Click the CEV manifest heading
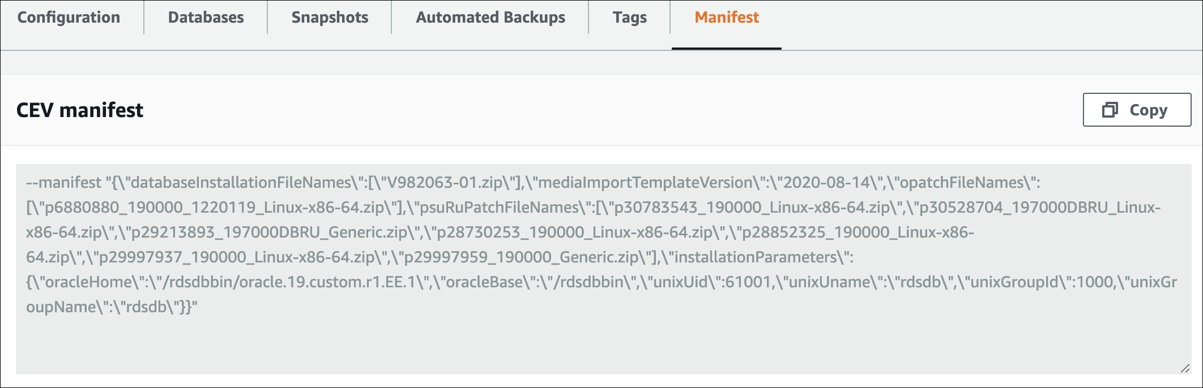Screen dimensions: 1203x388 [80, 110]
